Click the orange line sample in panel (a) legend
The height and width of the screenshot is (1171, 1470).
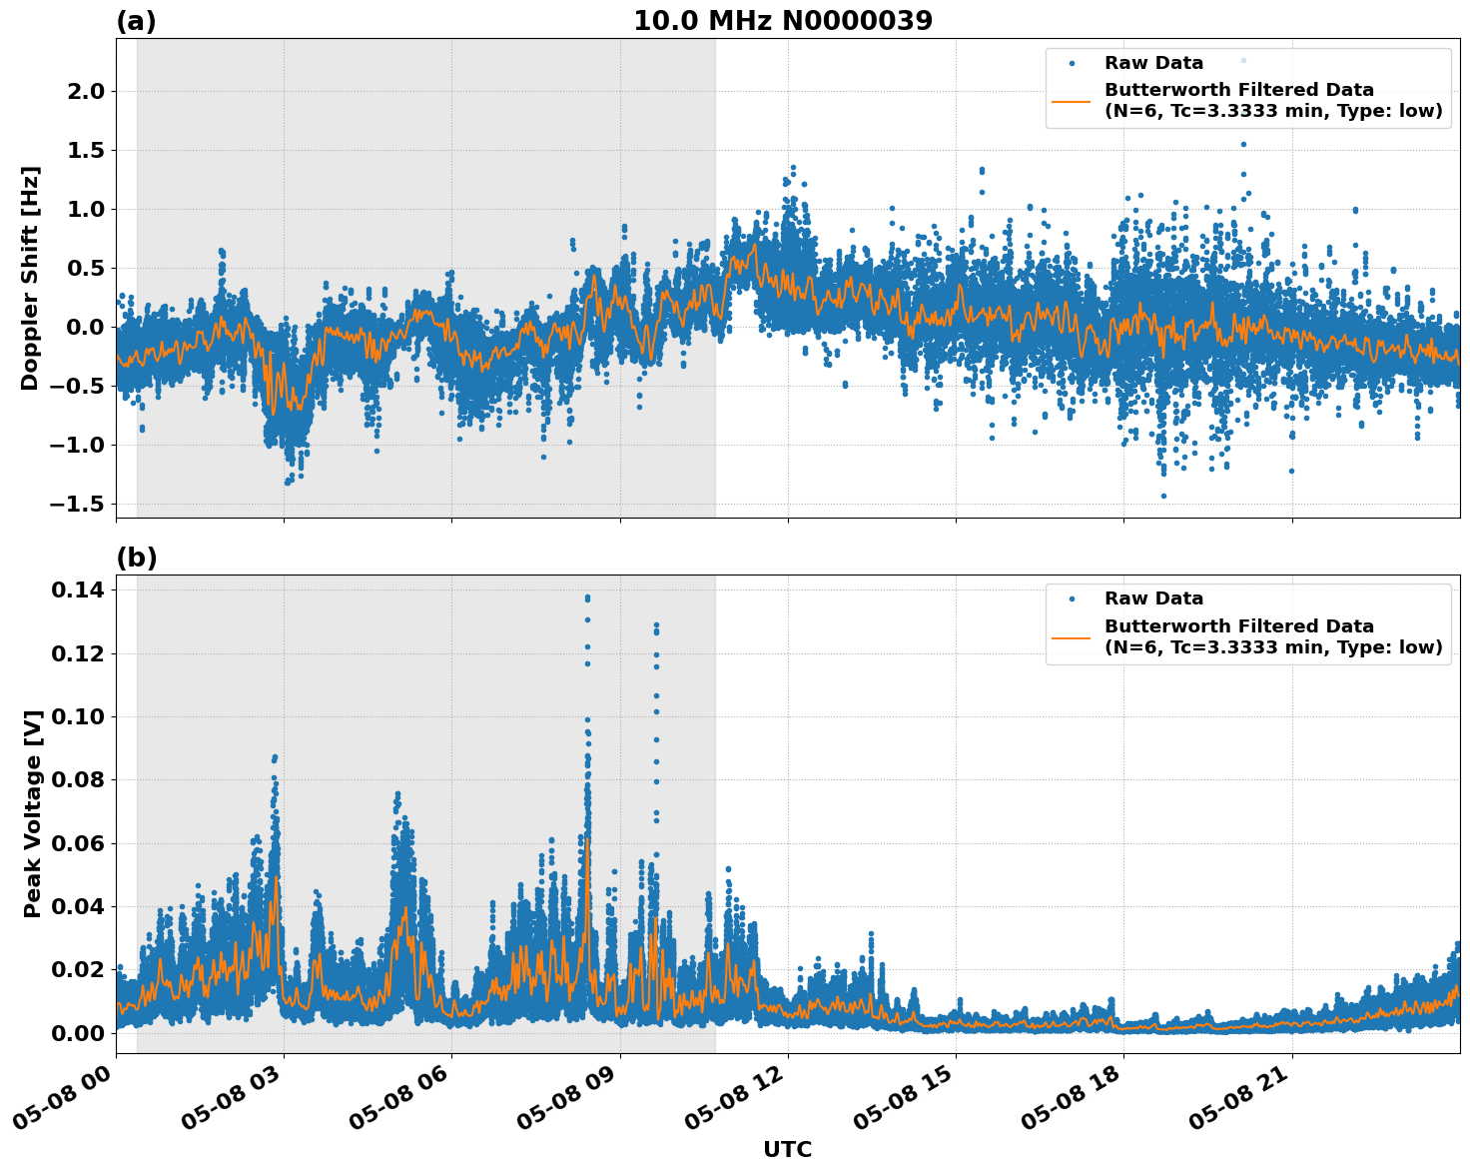pyautogui.click(x=1074, y=103)
